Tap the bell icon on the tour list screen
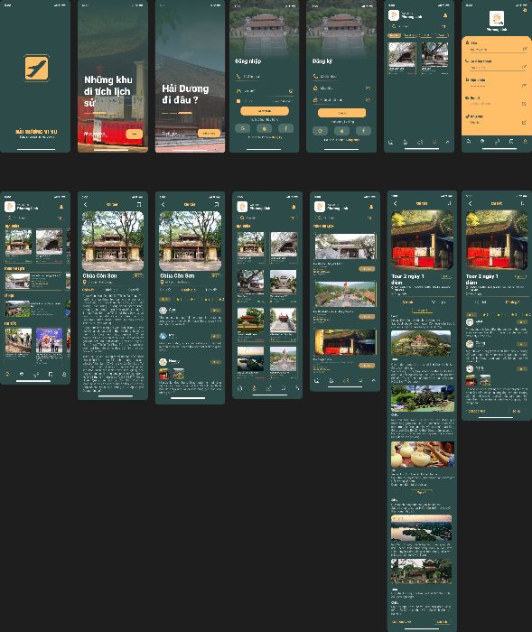Image resolution: width=532 pixels, height=632 pixels. tap(371, 207)
